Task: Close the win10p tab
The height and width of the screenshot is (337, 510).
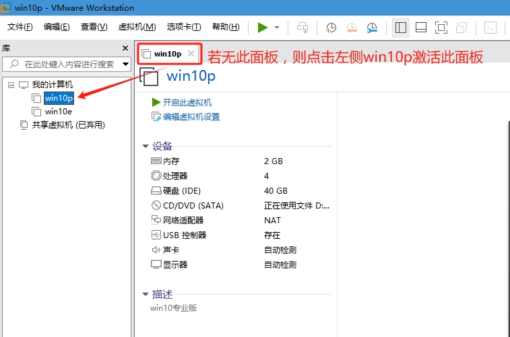Action: 191,54
